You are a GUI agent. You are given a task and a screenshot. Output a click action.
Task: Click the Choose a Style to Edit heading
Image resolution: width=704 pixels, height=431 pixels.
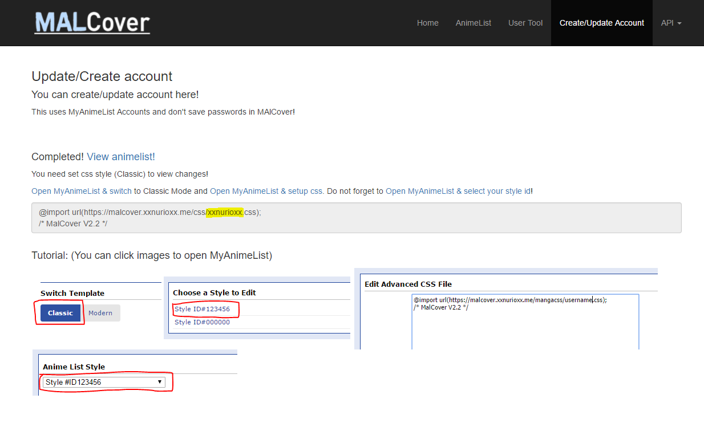[215, 292]
